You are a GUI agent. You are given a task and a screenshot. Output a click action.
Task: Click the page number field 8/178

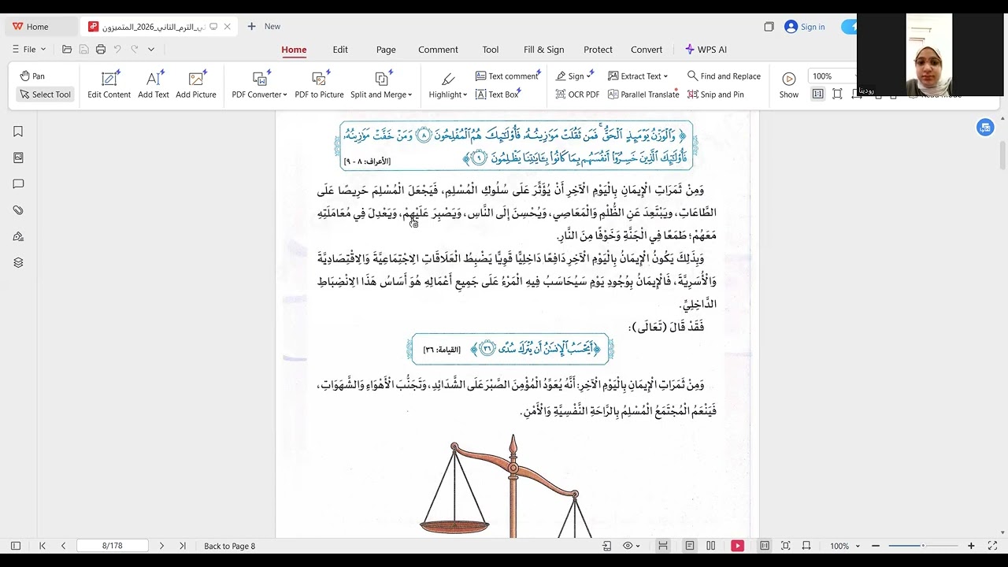click(x=113, y=546)
